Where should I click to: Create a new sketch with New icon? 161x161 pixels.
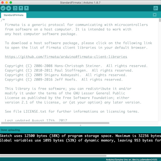click(x=15, y=8)
